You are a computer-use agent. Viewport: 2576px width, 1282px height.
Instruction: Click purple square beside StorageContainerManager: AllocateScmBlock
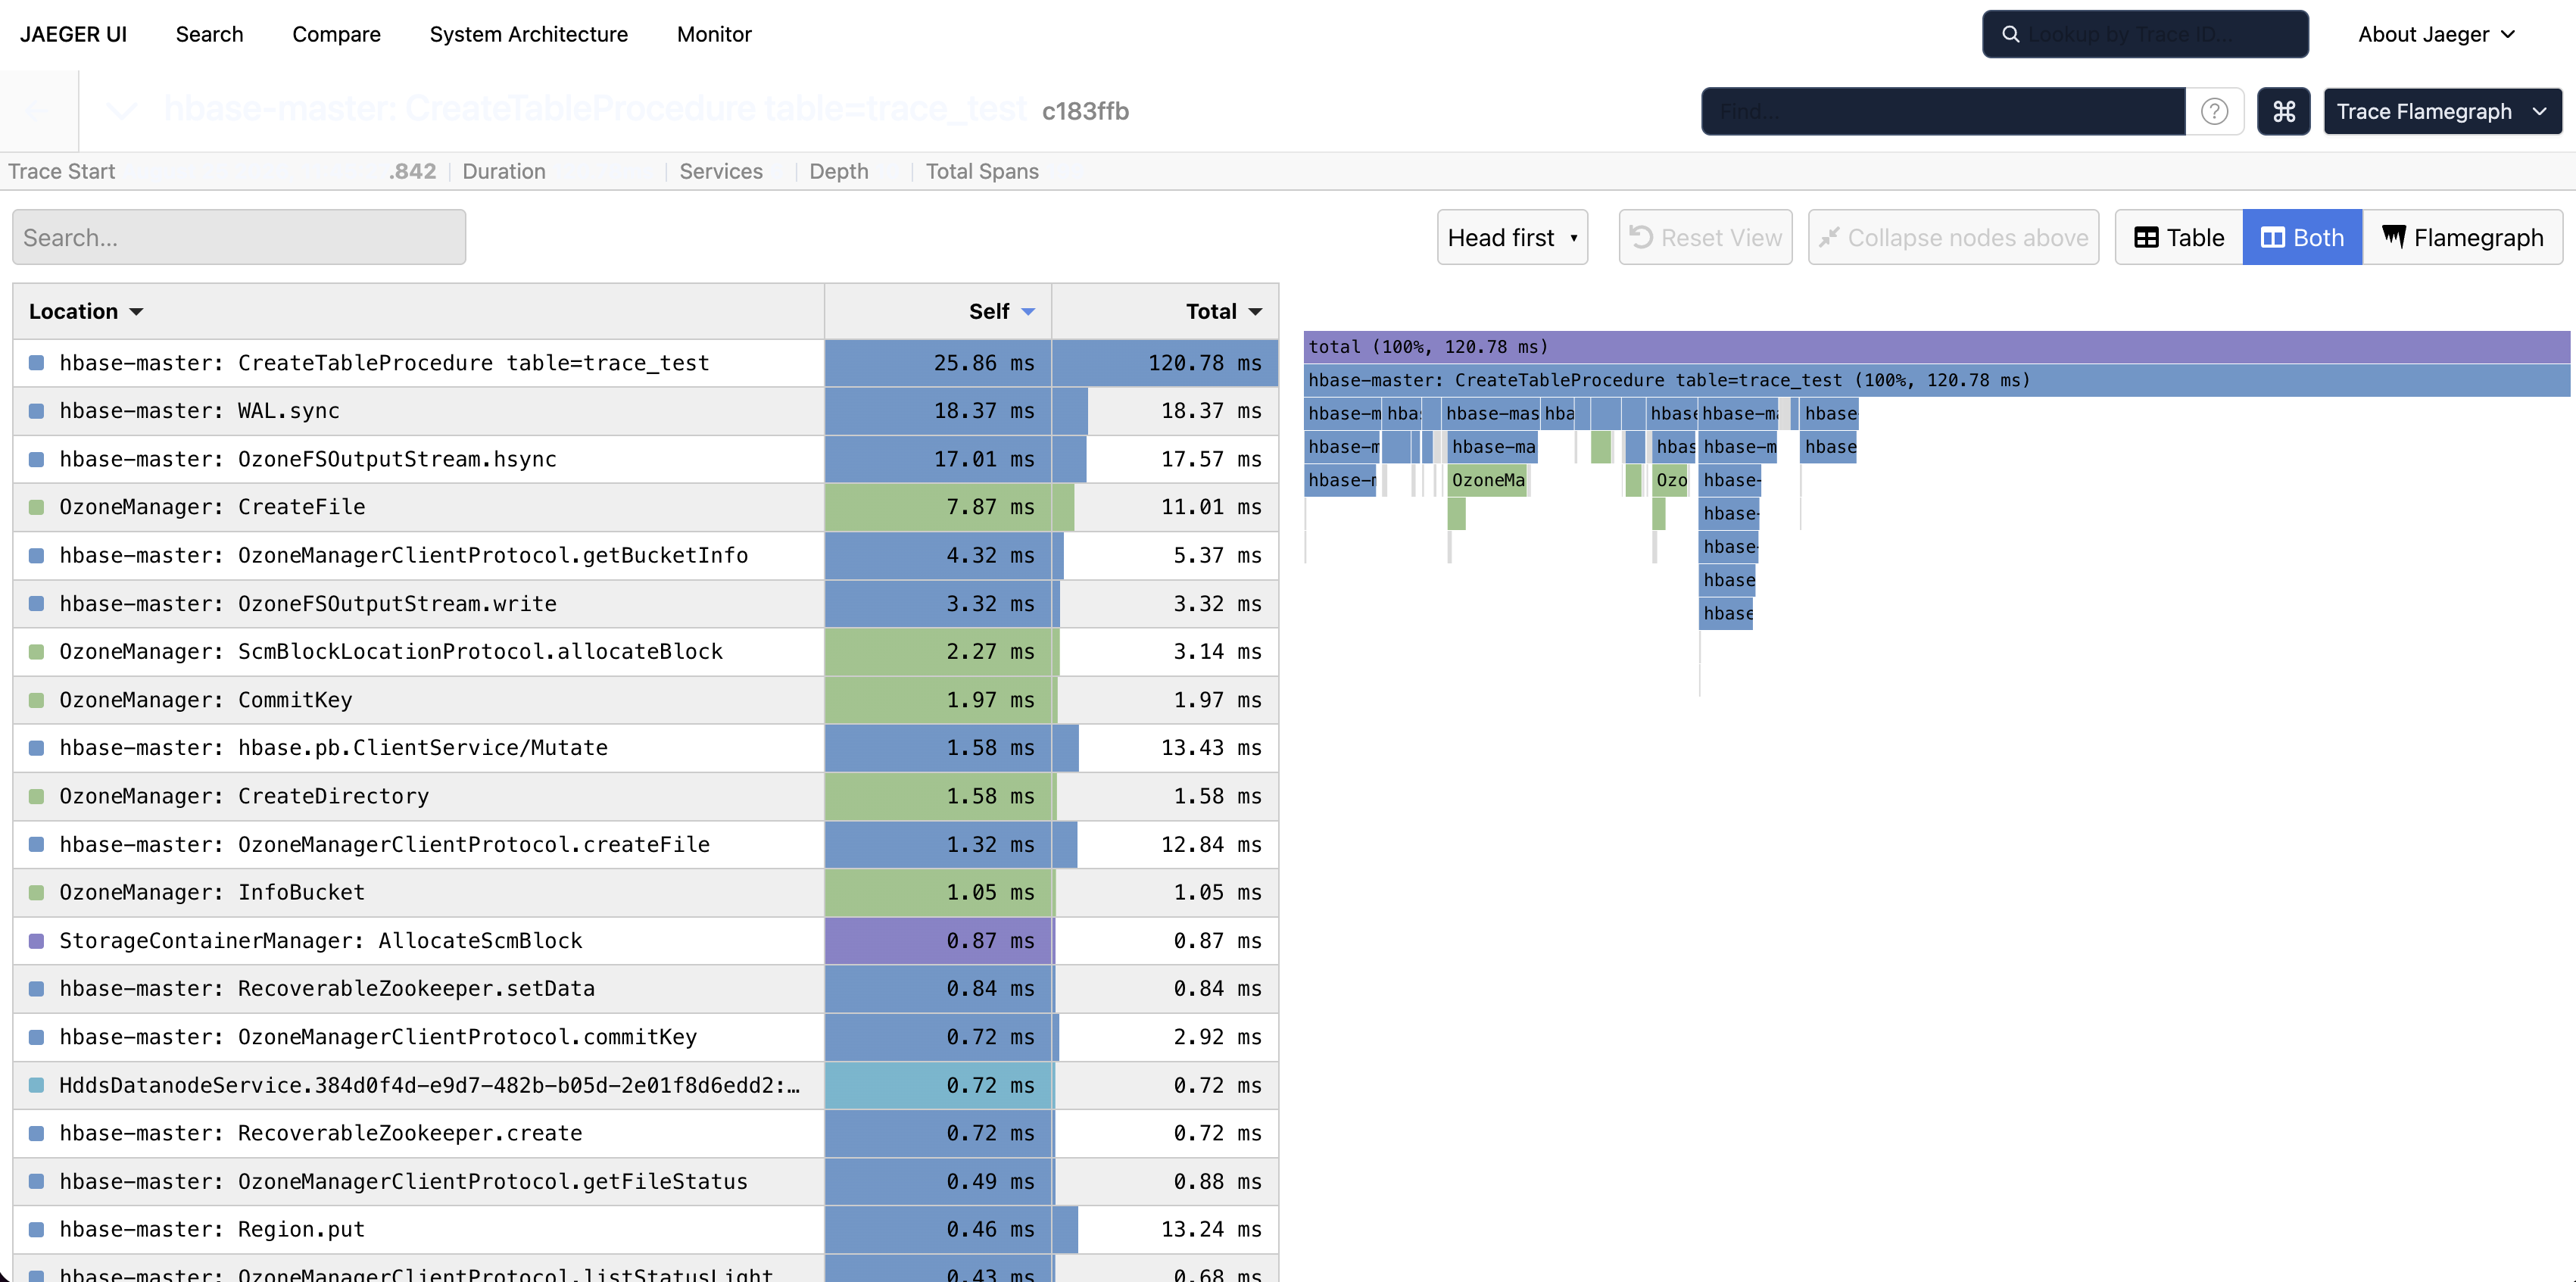37,941
